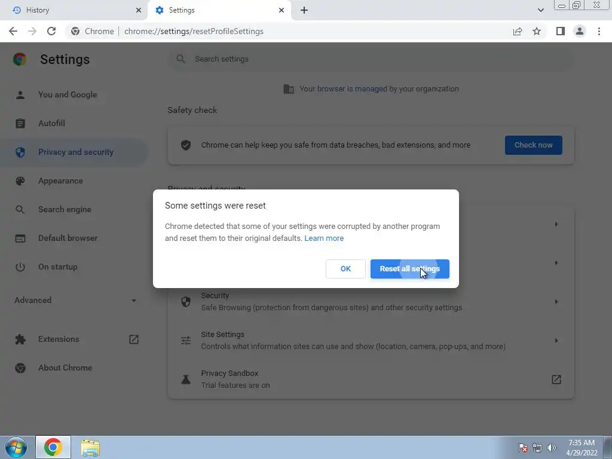
Task: Click the Appearance palette icon
Action: (20, 180)
